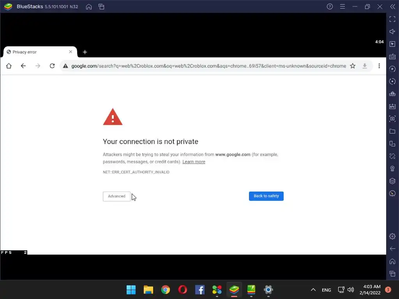399x299 pixels.
Task: Take a screenshot with sidebar camera icon
Action: pyautogui.click(x=392, y=119)
